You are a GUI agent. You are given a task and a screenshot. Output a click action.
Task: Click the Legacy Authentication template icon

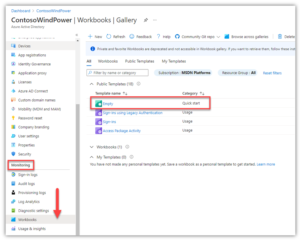pyautogui.click(x=99, y=113)
